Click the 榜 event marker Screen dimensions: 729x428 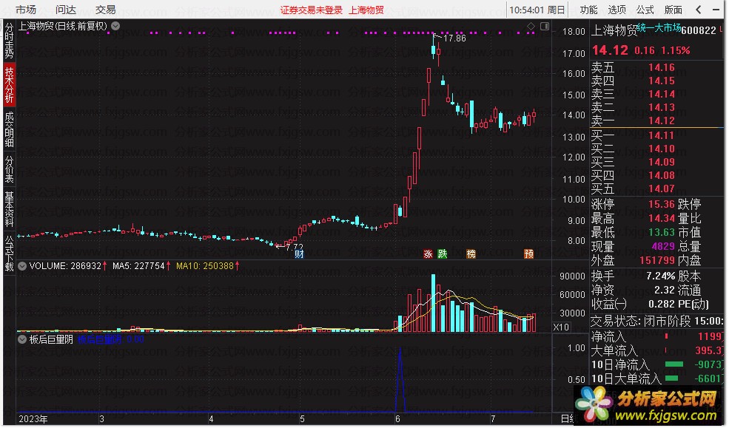point(471,254)
